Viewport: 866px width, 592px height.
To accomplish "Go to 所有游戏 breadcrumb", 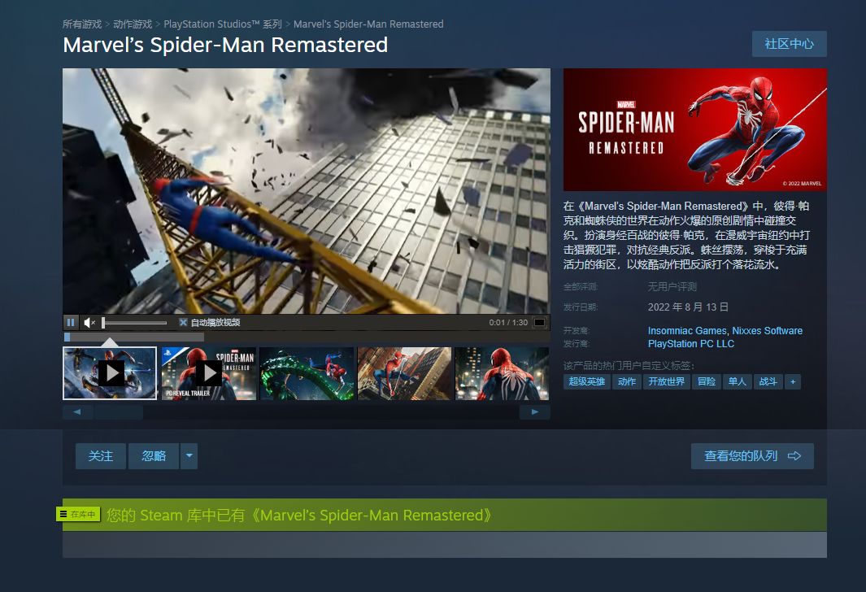I will coord(82,24).
